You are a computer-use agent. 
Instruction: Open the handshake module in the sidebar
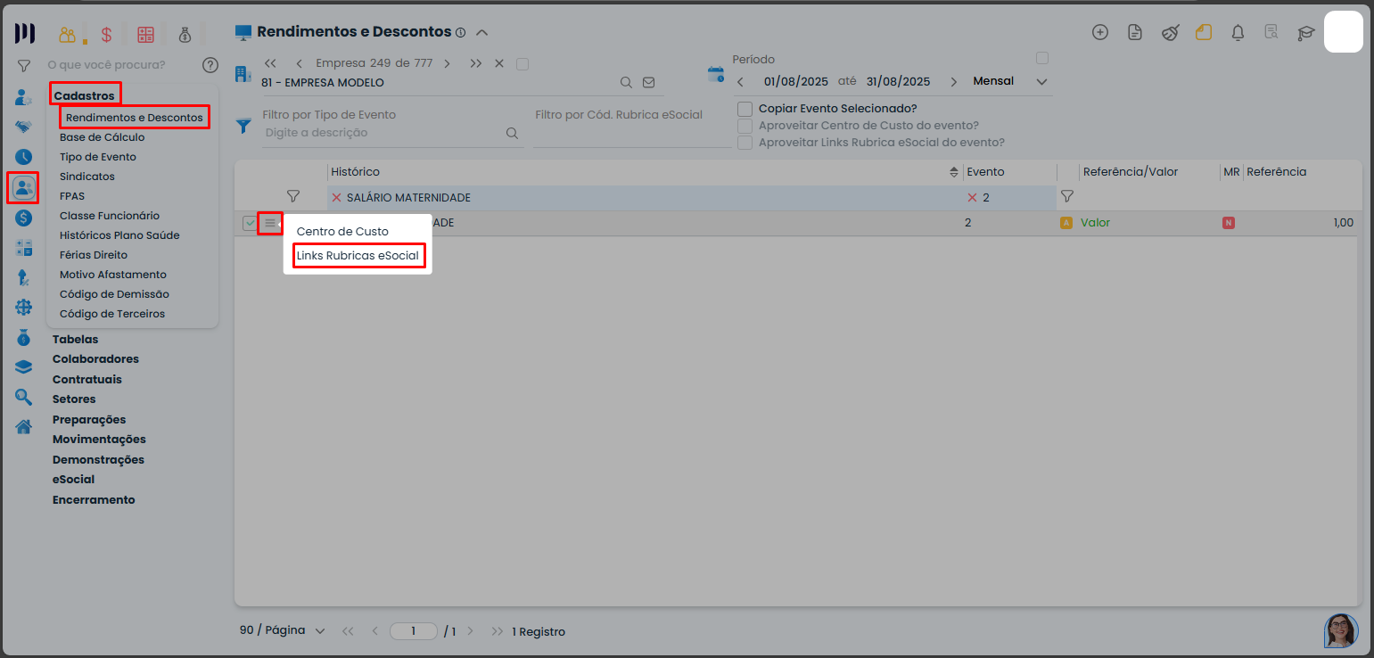[24, 127]
